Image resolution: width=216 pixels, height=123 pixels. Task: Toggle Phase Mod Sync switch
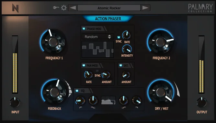coord(119,37)
